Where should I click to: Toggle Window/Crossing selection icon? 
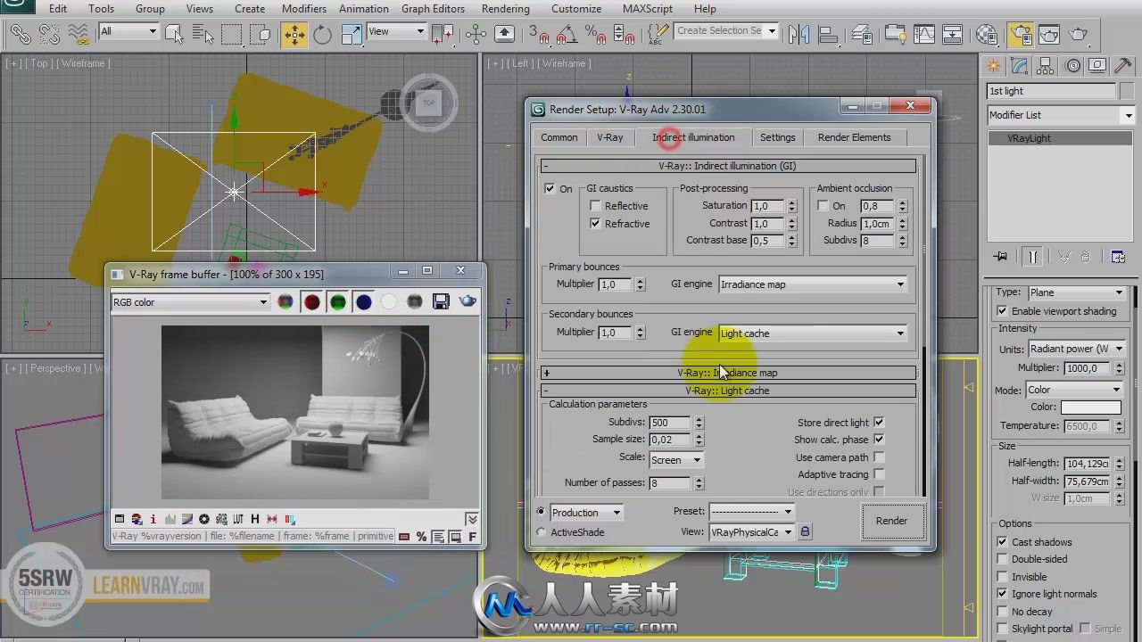[x=261, y=34]
